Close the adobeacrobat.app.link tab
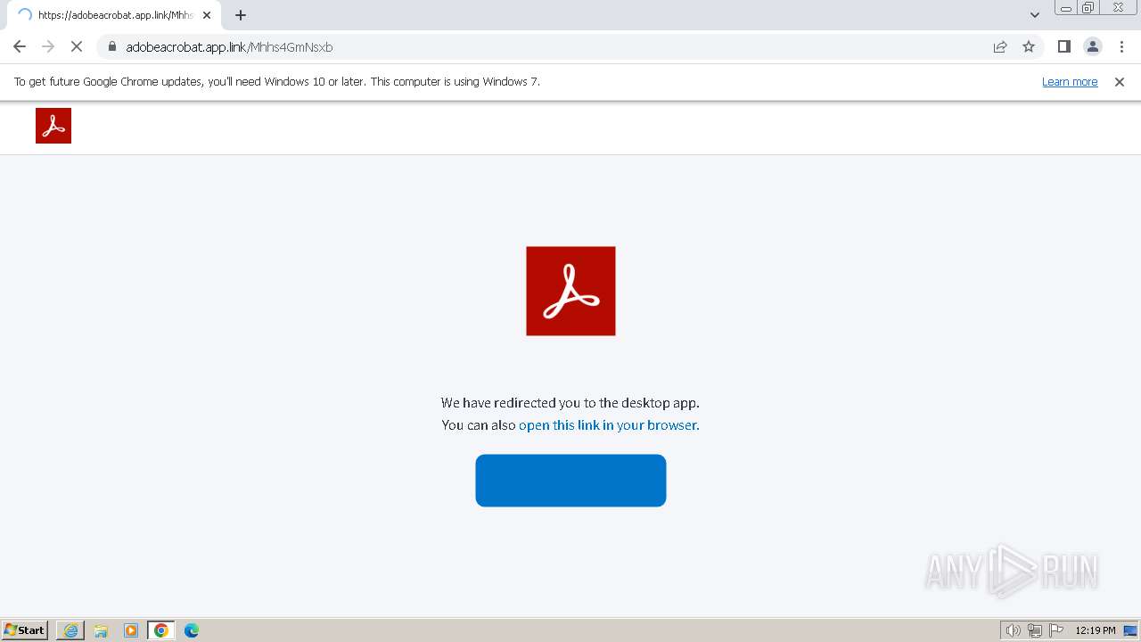Screen dimensions: 1141x642 tap(207, 15)
